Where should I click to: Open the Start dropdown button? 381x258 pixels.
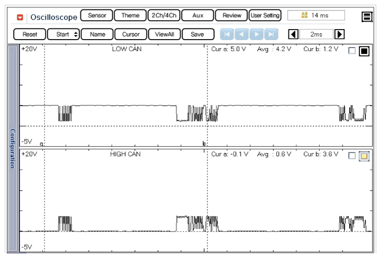63,34
